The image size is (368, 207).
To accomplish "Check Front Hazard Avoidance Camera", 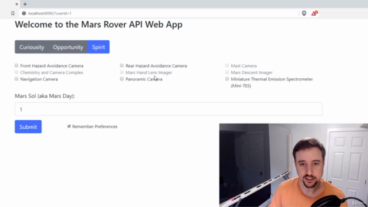I will (17, 66).
